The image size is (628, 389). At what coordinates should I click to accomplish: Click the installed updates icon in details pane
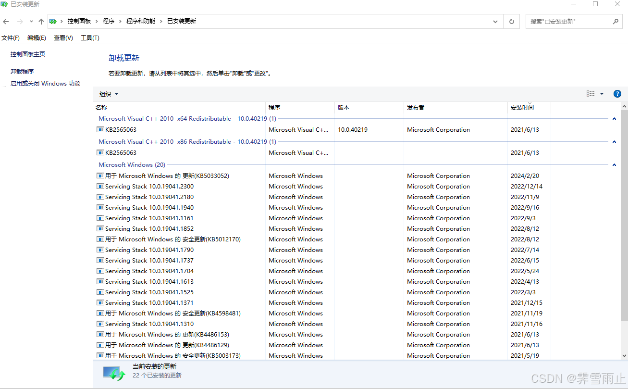point(114,373)
